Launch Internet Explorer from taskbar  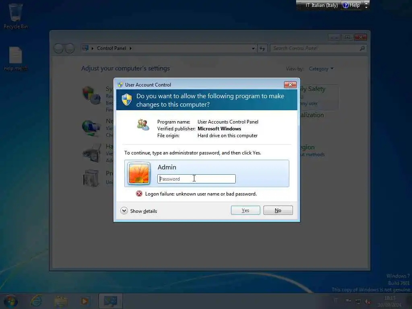coord(36,301)
